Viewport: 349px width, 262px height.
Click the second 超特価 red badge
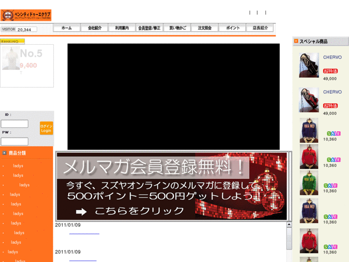tap(330, 106)
